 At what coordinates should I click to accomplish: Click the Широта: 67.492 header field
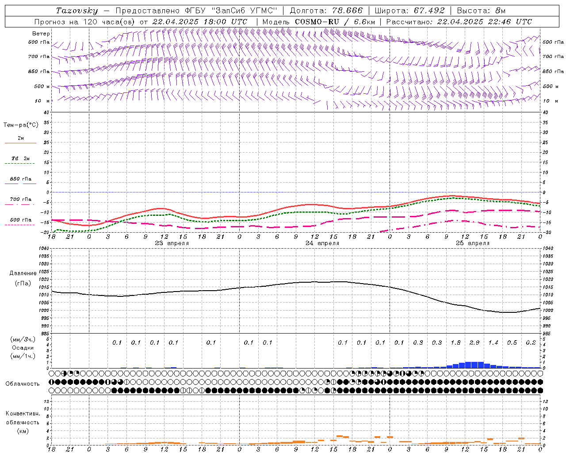pos(409,11)
